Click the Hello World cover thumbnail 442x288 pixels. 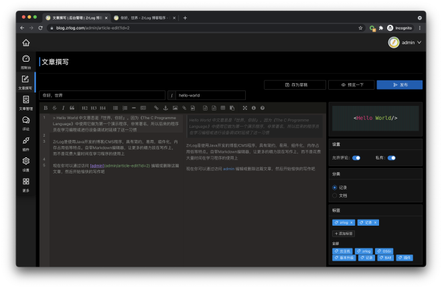click(x=376, y=119)
